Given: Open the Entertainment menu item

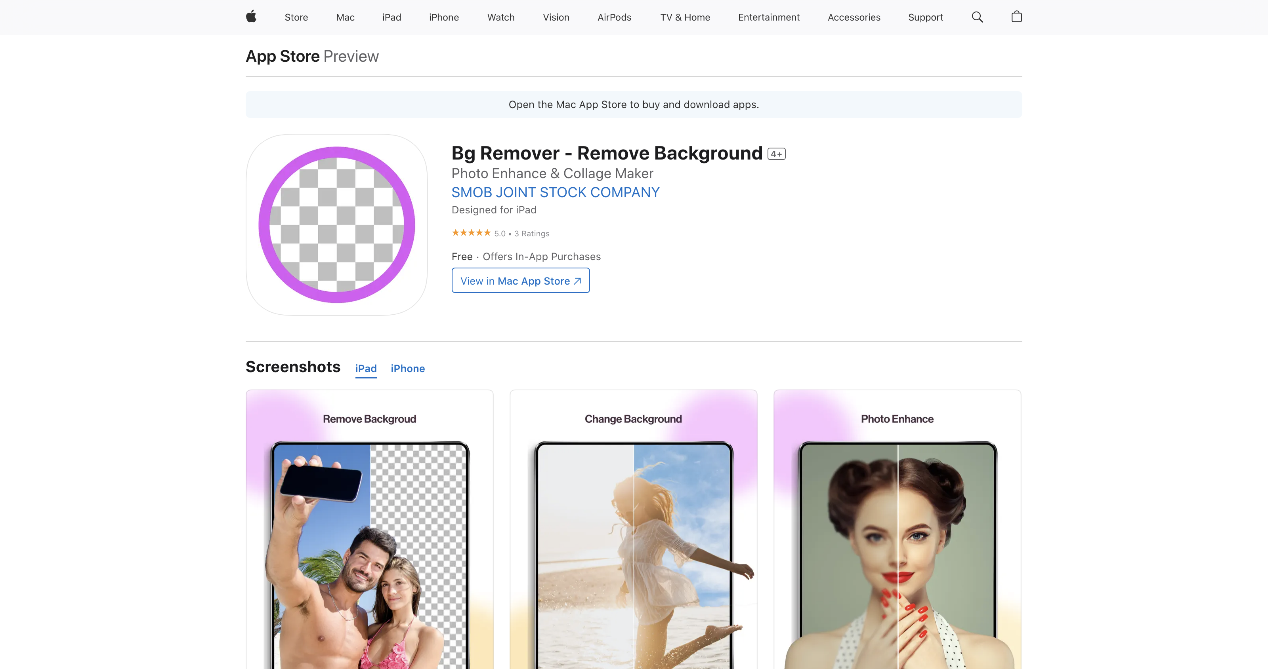Looking at the screenshot, I should (769, 17).
